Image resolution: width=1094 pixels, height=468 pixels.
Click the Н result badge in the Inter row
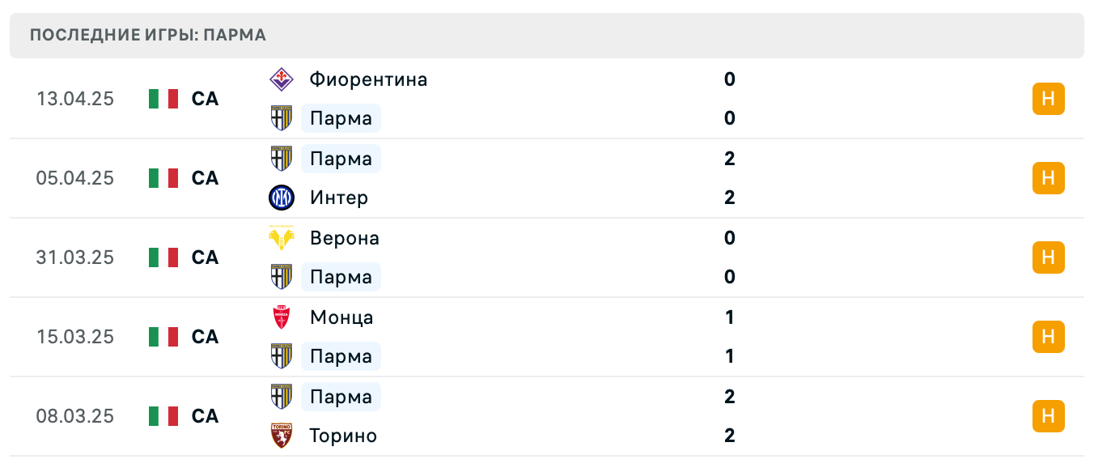click(x=1048, y=178)
